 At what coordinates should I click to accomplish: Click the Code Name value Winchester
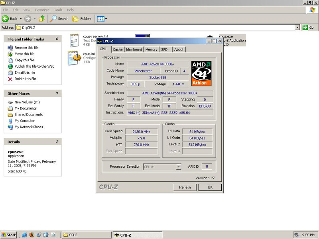click(x=143, y=71)
